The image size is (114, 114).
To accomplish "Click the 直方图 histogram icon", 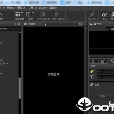I will pyautogui.click(x=91, y=24).
